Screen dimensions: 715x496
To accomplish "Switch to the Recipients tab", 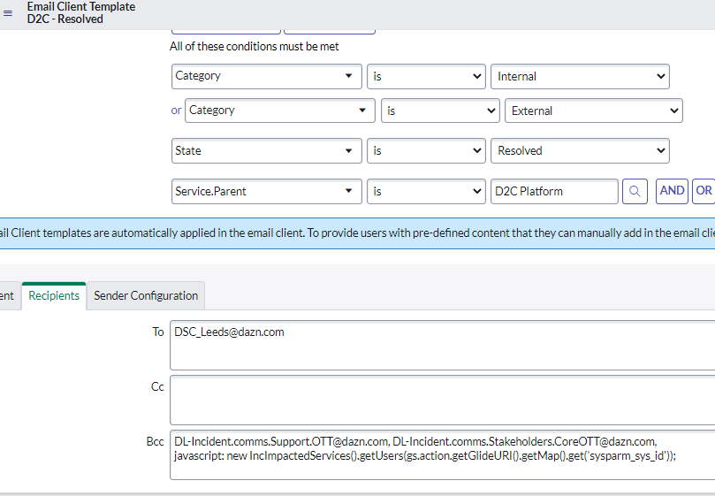I will pyautogui.click(x=54, y=295).
